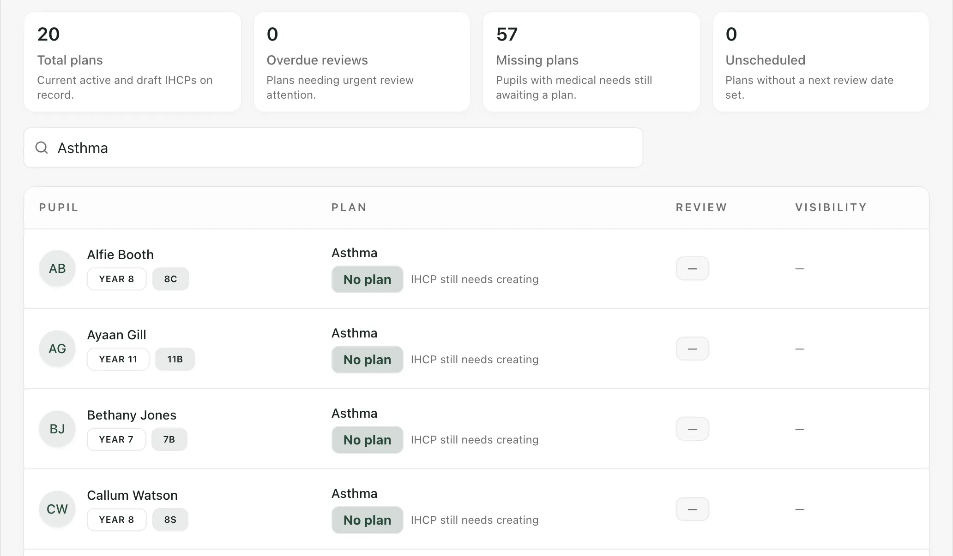Click 'IHCP still needs creating' for Ayaan Gill

pyautogui.click(x=475, y=360)
